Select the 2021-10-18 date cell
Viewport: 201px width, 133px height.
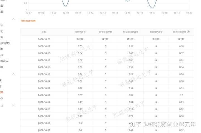tap(44, 53)
